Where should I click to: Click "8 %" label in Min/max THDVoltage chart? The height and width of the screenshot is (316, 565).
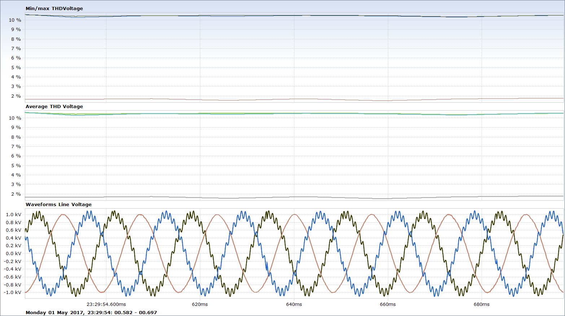click(x=16, y=39)
